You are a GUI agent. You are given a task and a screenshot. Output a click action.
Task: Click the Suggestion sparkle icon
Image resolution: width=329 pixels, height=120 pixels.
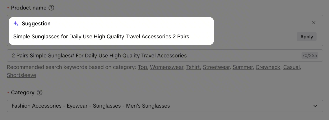point(16,24)
